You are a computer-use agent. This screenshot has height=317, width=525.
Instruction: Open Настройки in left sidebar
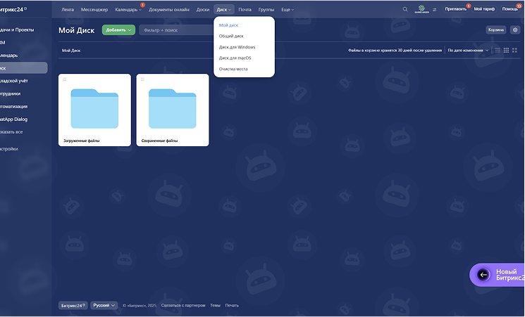click(9, 149)
